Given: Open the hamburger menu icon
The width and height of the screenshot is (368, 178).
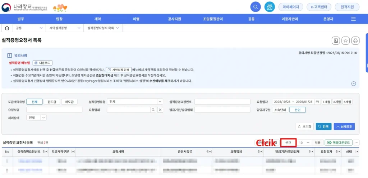Looking at the screenshot, I should coord(353,19).
